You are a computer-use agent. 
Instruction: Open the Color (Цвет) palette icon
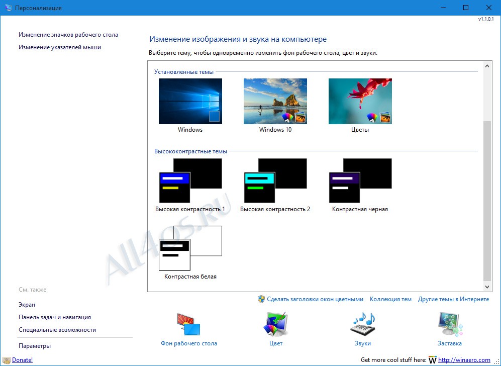(276, 325)
